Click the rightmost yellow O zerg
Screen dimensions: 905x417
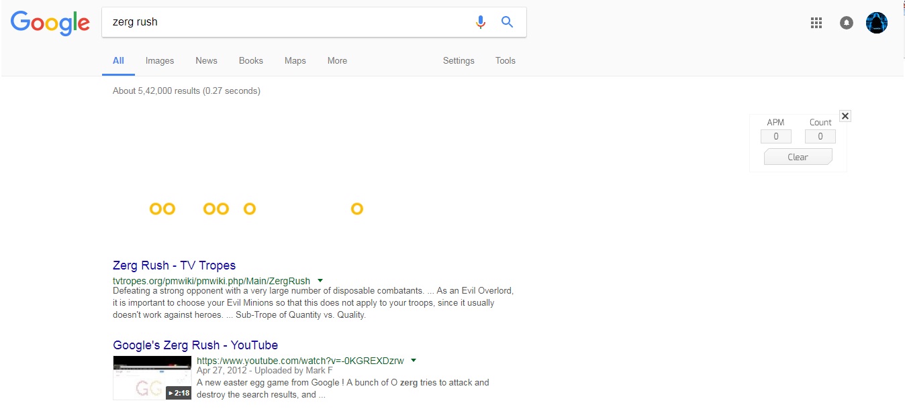click(357, 209)
